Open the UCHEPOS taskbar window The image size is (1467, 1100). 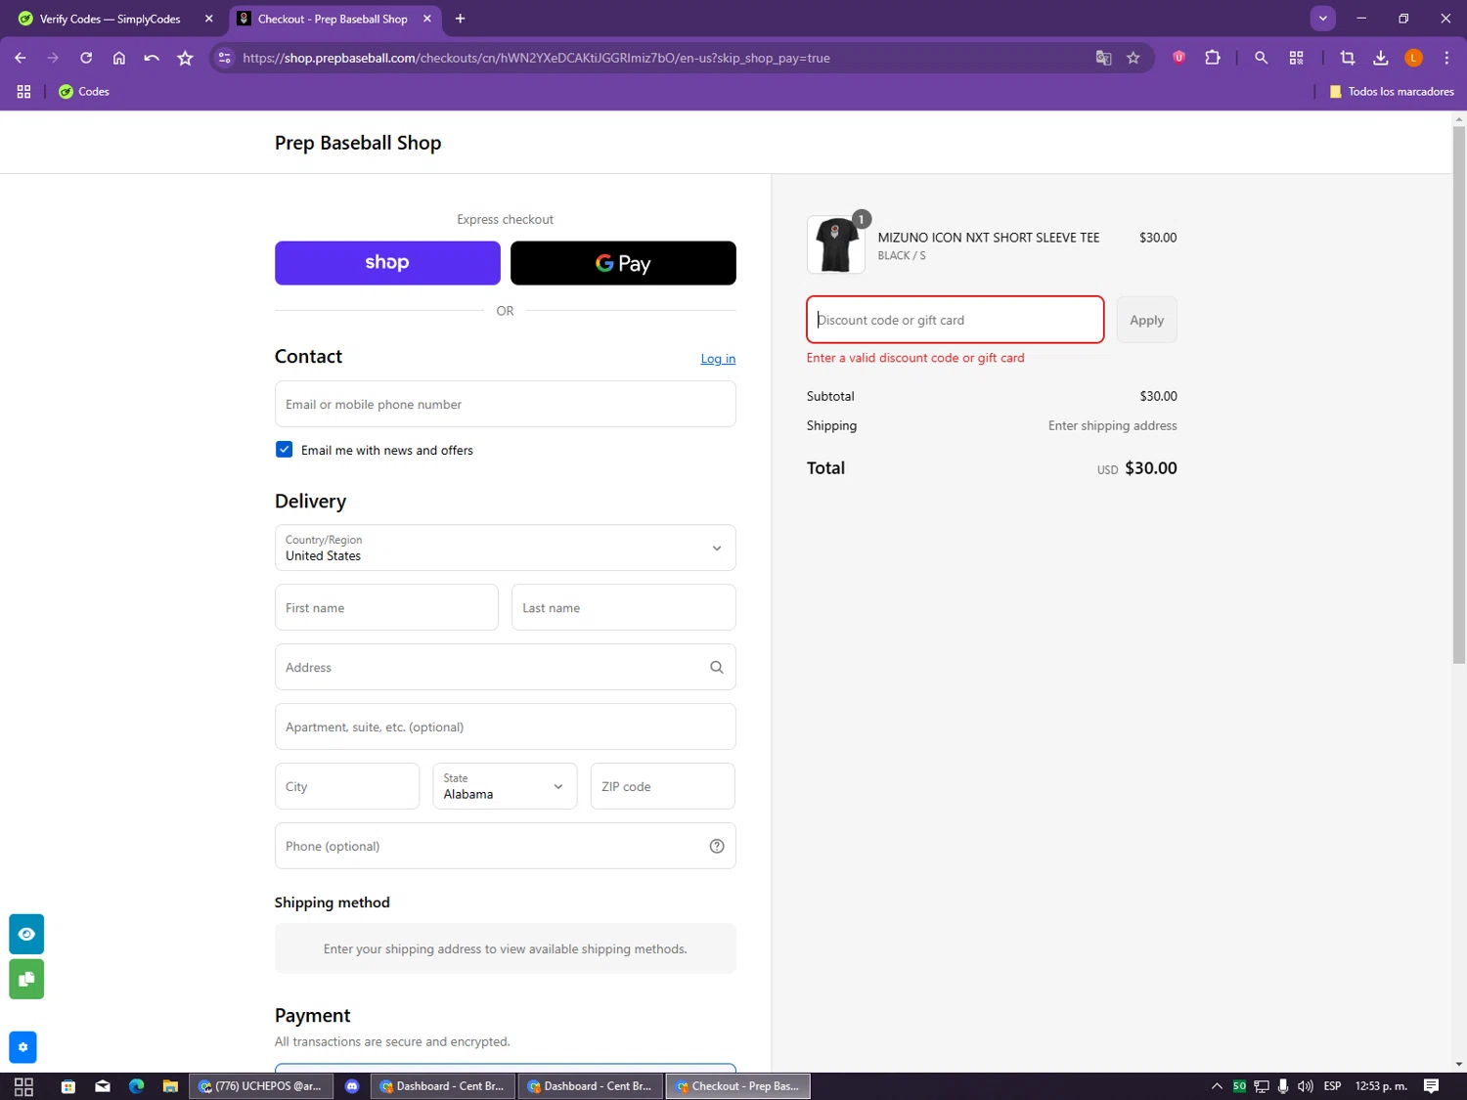[259, 1086]
